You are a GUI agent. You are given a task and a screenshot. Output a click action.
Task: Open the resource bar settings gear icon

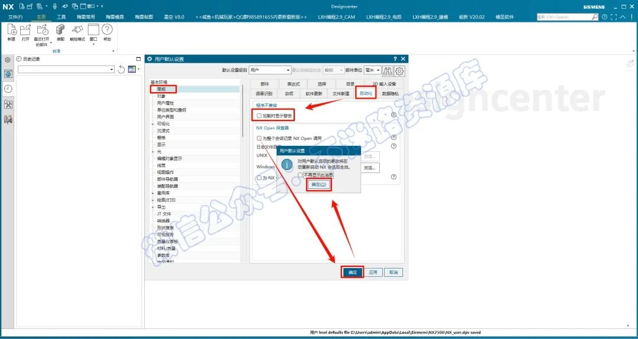(7, 60)
